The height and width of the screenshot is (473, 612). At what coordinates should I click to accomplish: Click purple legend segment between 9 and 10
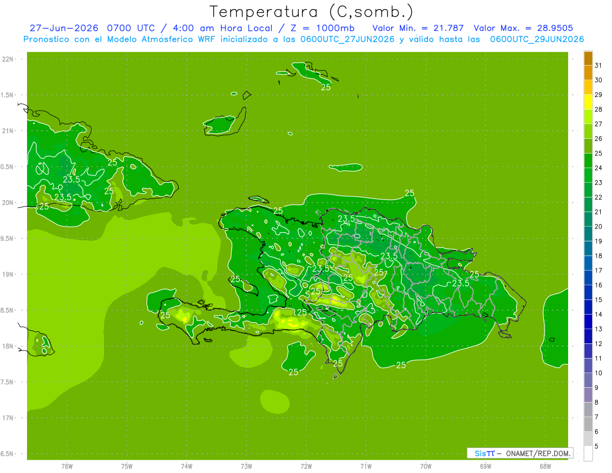588,380
